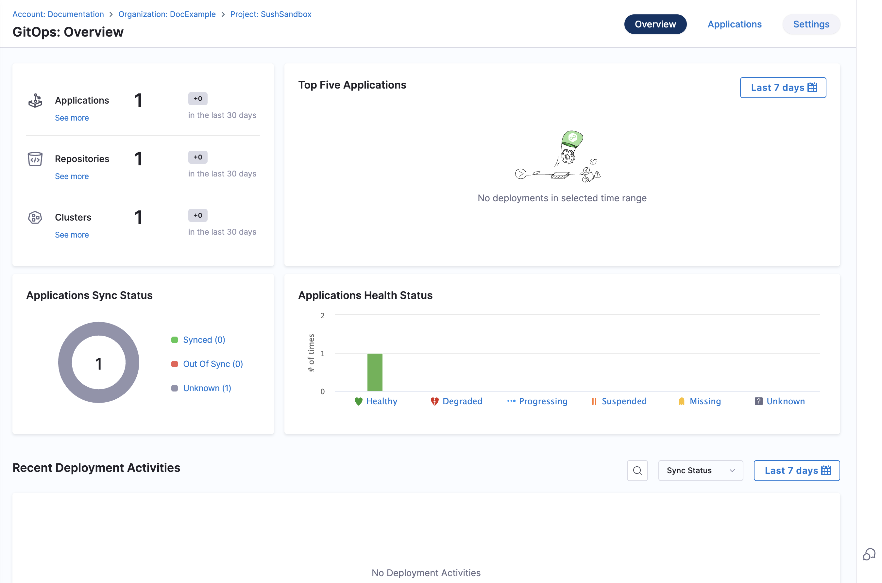The image size is (882, 583).
Task: Click the Degraded broken heart icon
Action: 434,401
